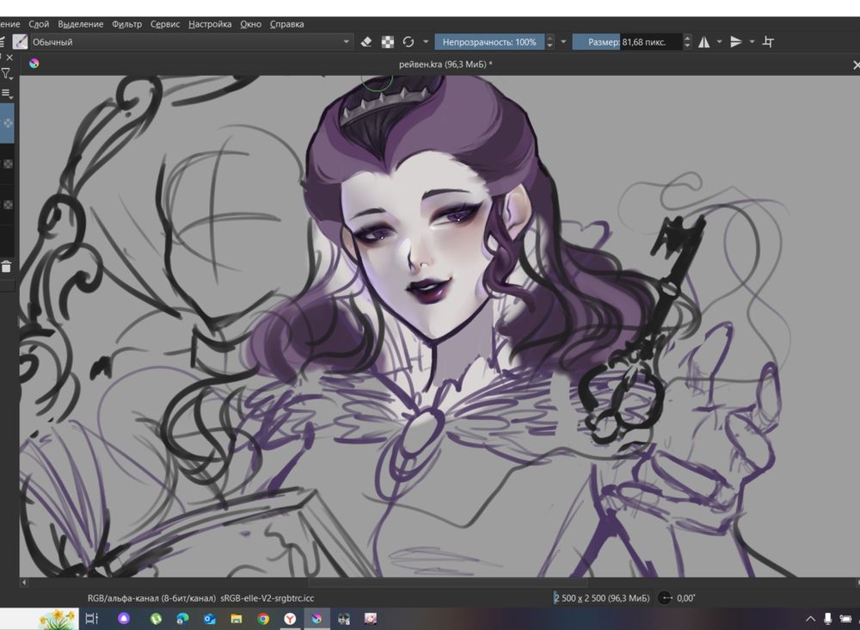Reset canvas rotation using rotation icon
Image resolution: width=860 pixels, height=630 pixels.
pos(665,598)
